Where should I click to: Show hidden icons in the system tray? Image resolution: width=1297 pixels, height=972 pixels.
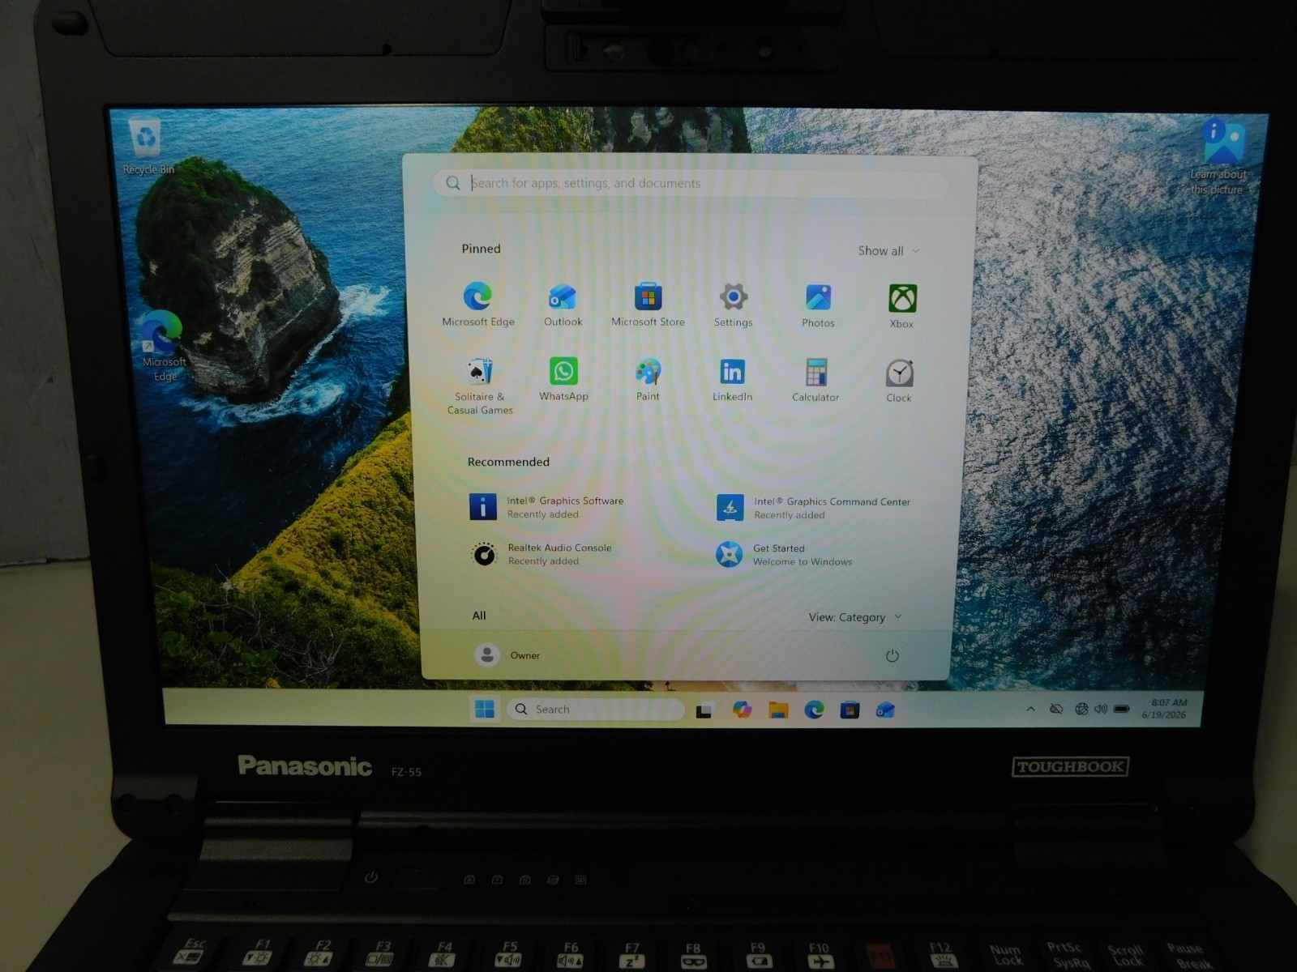click(1030, 709)
